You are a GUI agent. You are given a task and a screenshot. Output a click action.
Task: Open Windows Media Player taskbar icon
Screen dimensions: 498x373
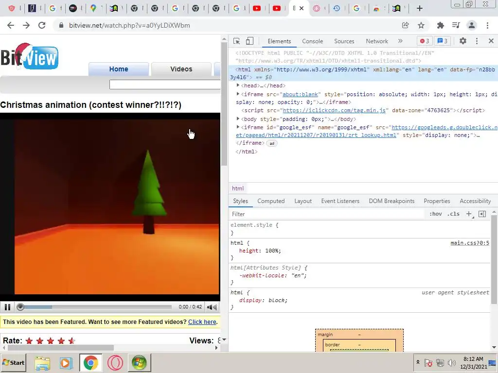[66, 363]
